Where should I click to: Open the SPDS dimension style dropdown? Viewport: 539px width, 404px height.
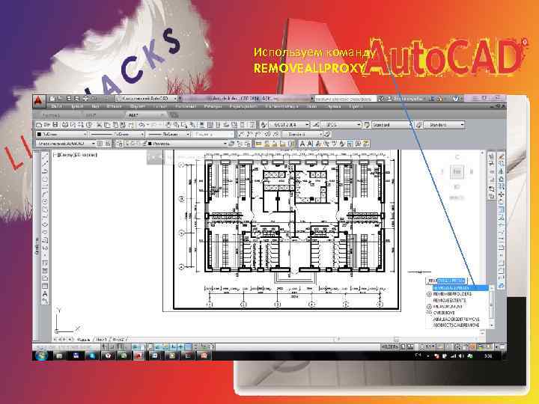click(341, 125)
